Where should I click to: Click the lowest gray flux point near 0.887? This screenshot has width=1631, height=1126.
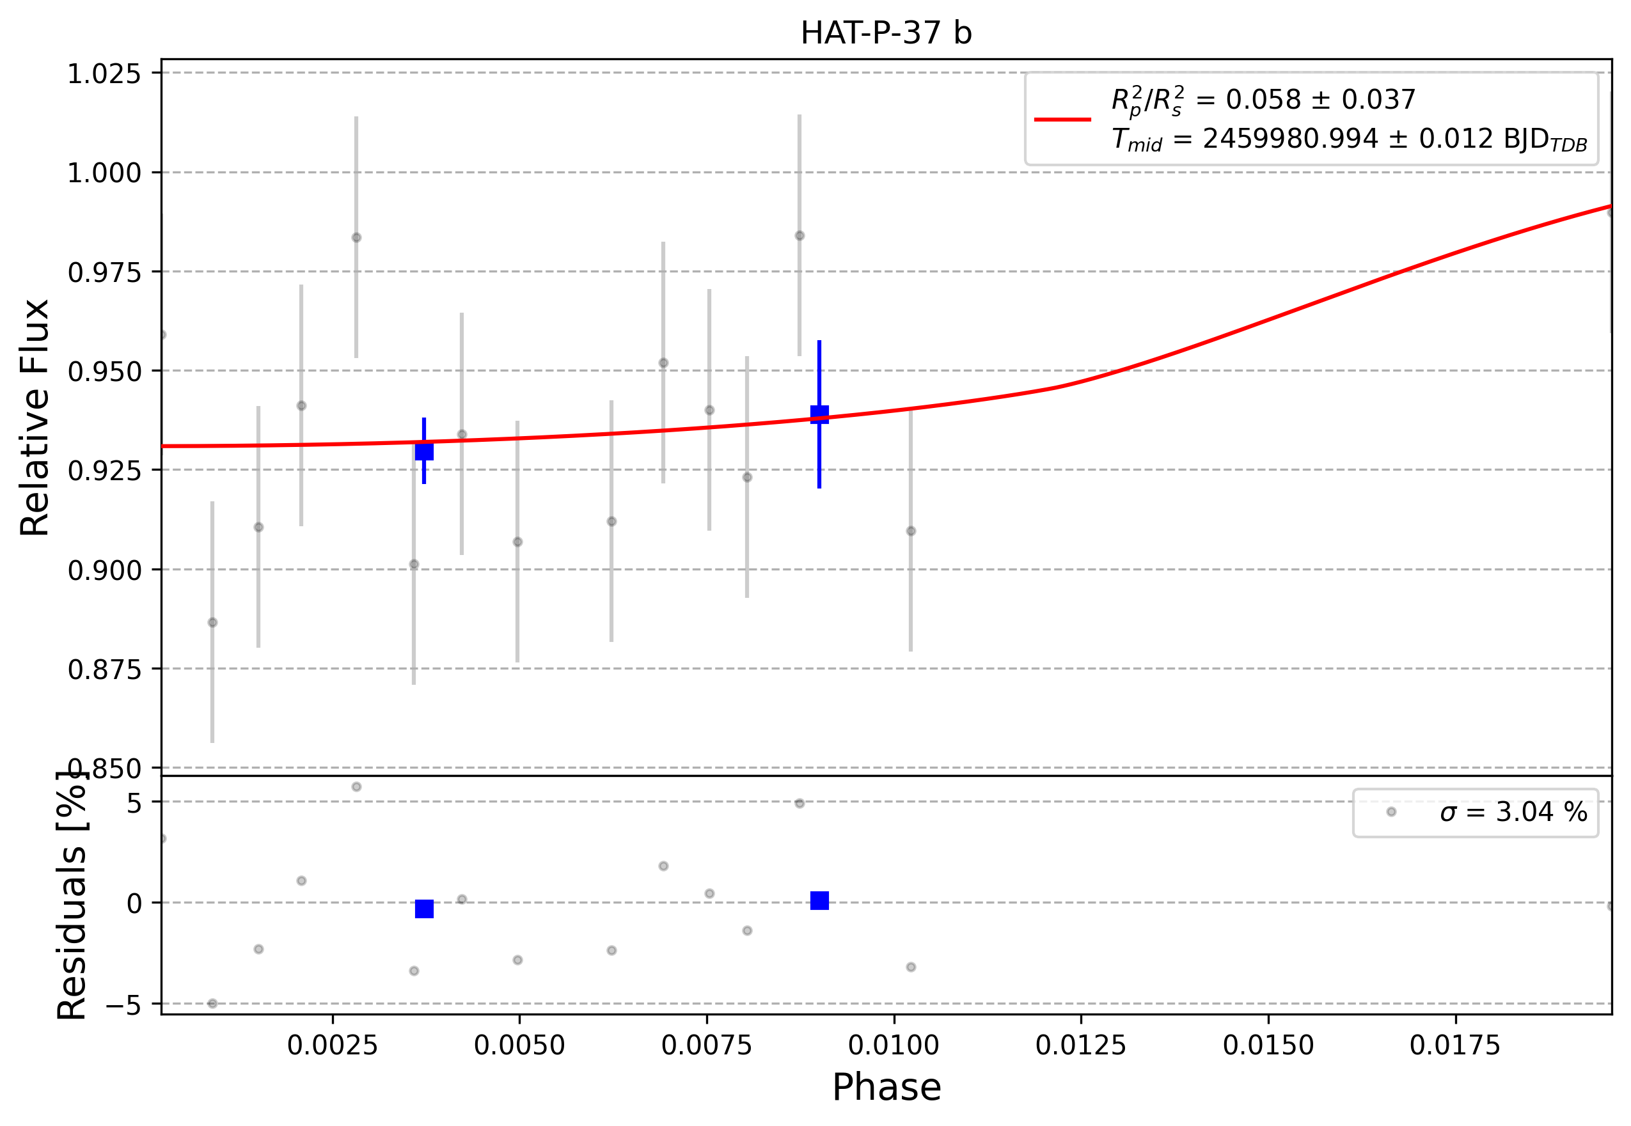click(x=212, y=622)
